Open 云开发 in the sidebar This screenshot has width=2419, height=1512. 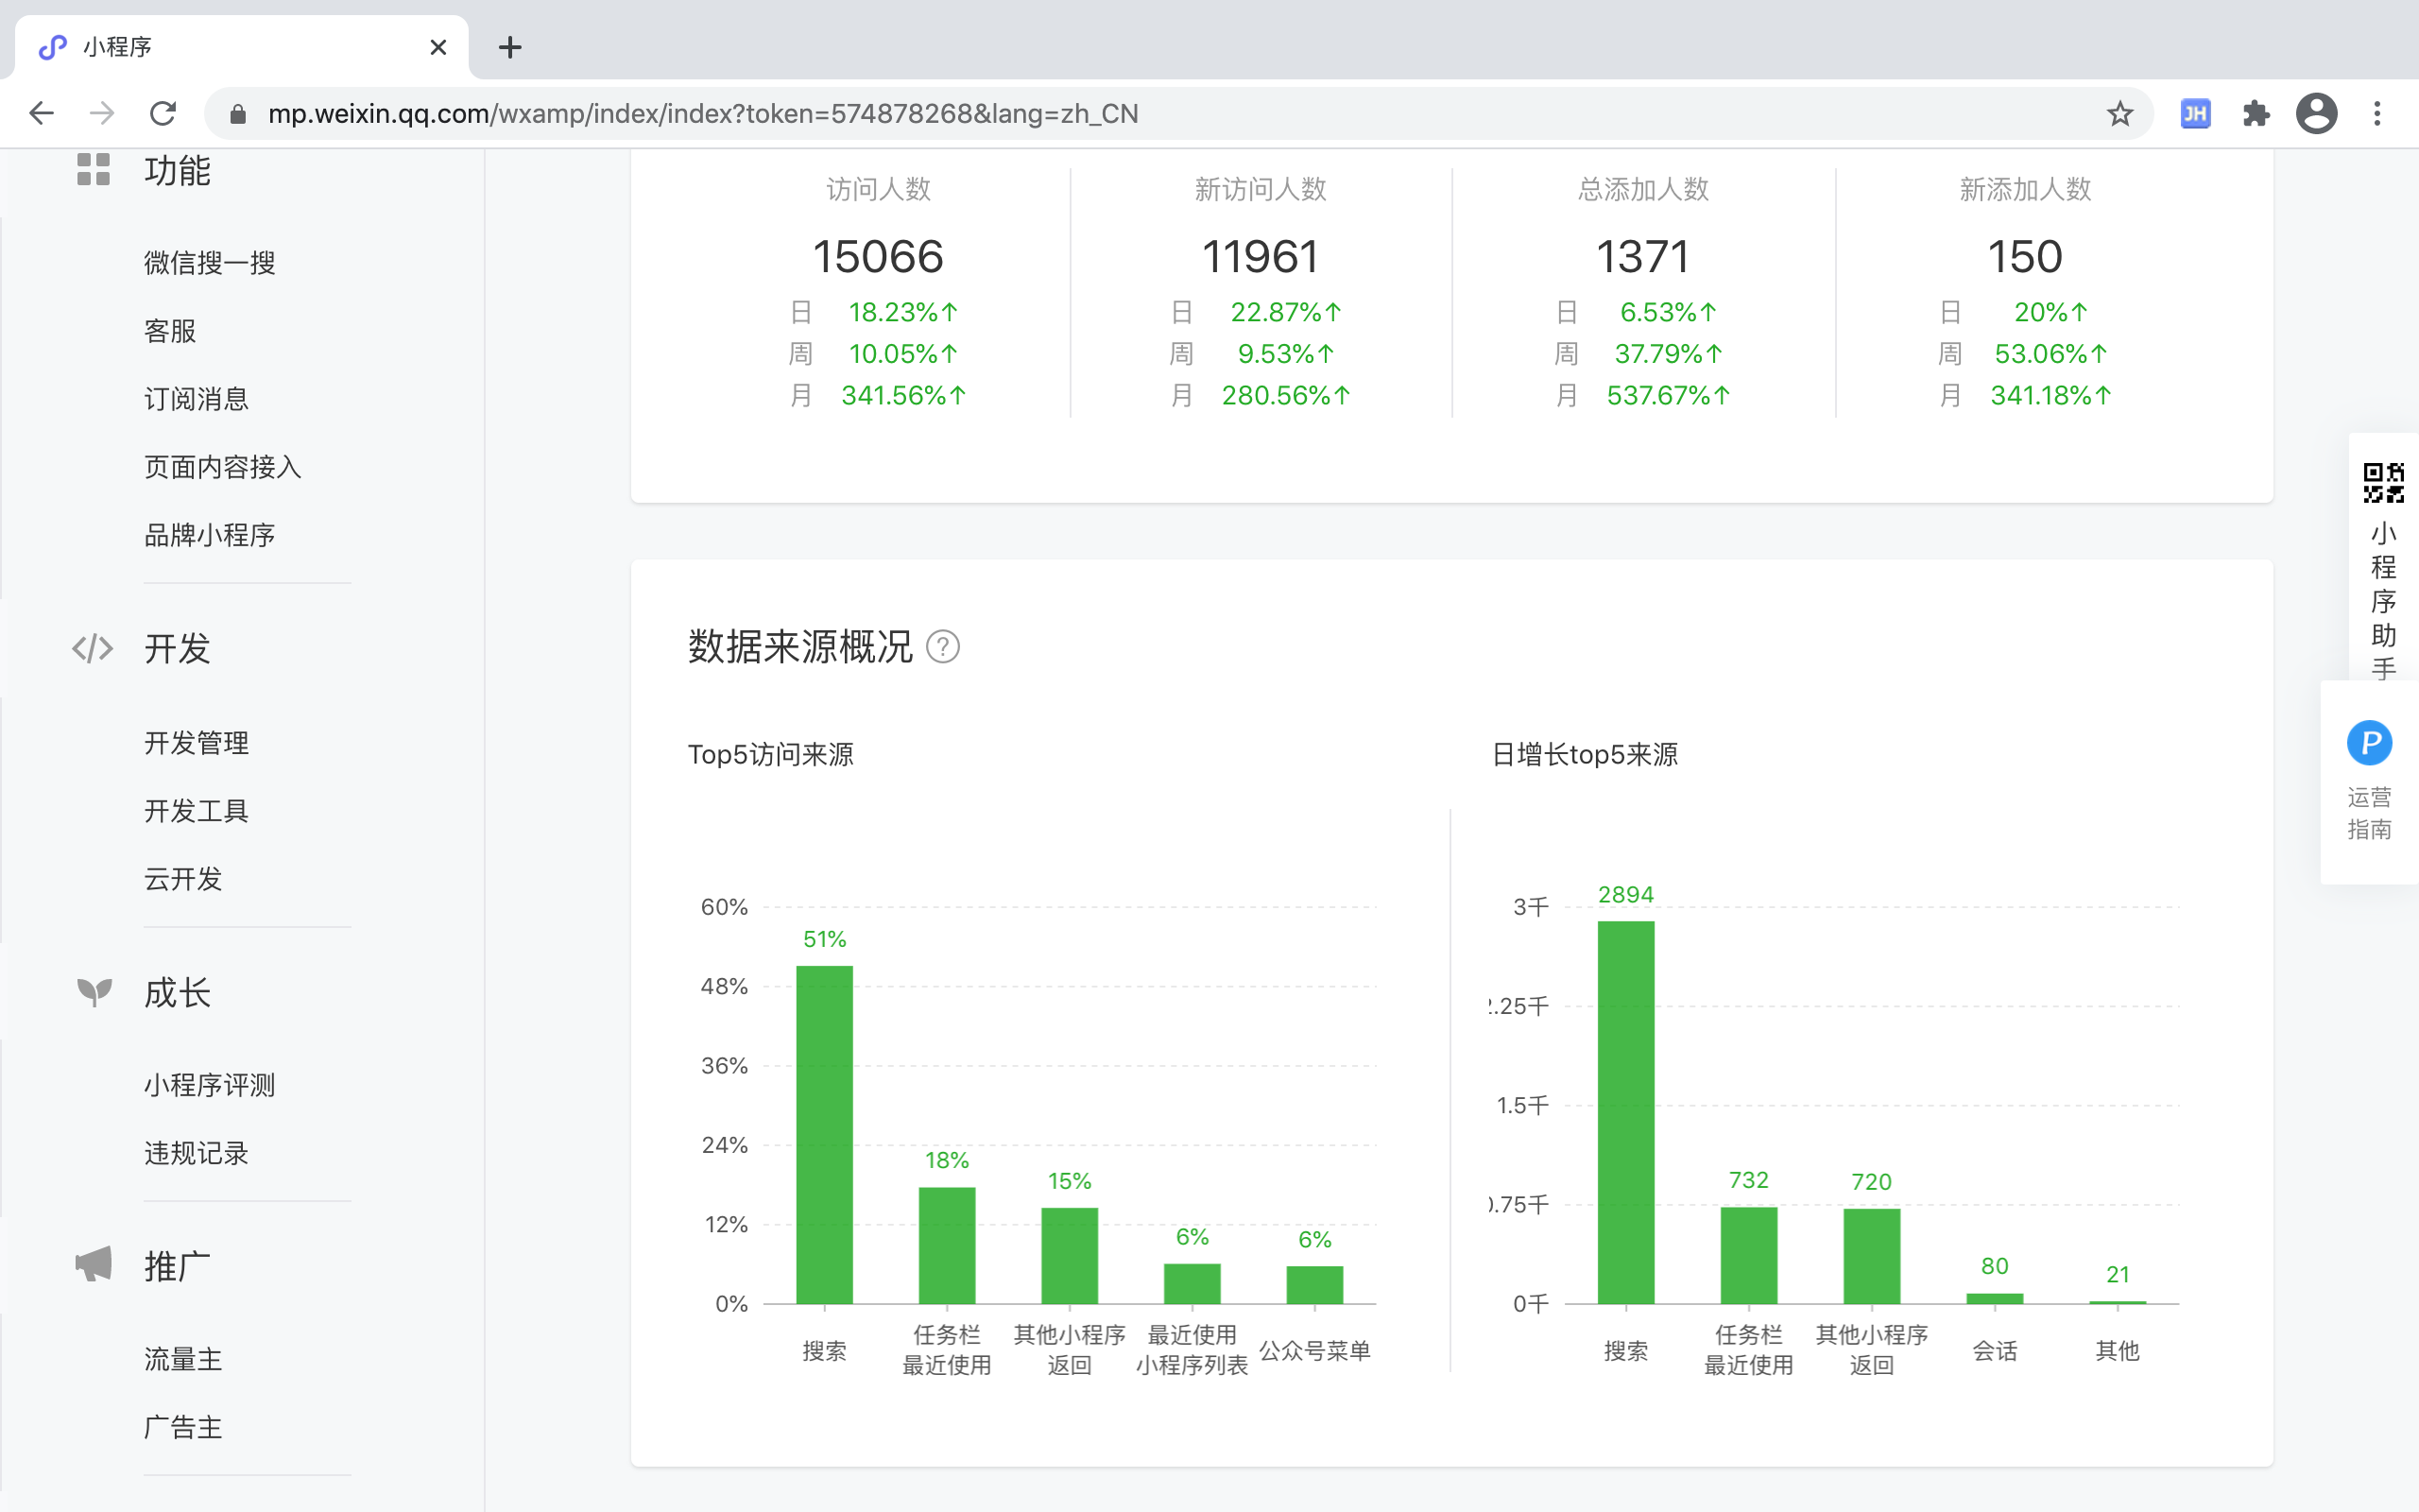(x=183, y=879)
